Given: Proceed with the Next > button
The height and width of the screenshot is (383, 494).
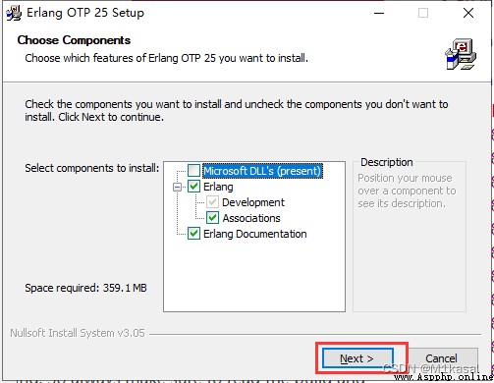Looking at the screenshot, I should coord(357,358).
